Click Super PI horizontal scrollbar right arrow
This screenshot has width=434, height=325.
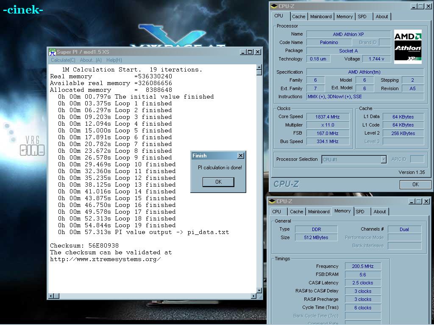[253, 296]
